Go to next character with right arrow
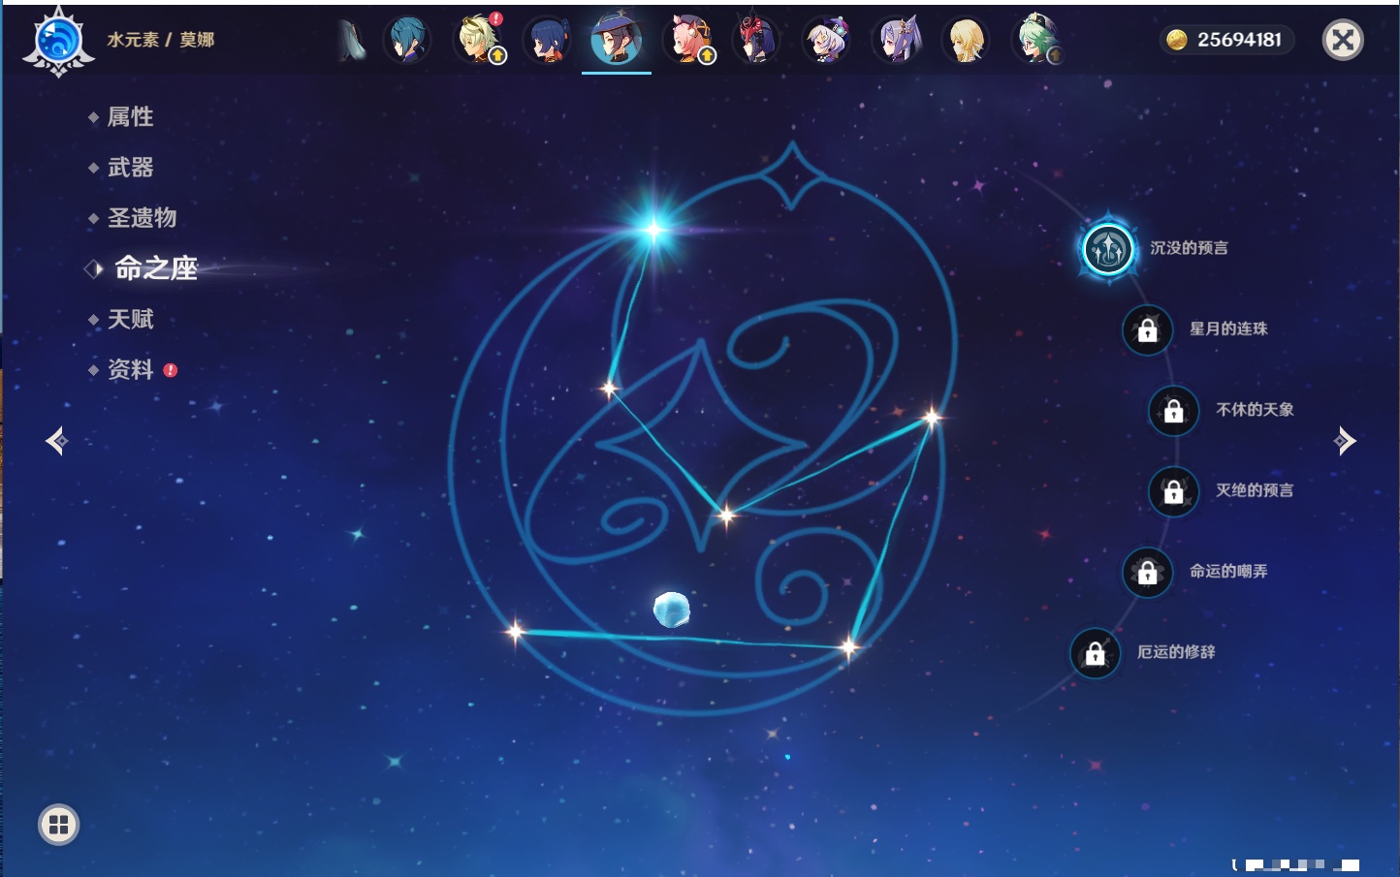Screen dimensions: 1400x877 [1345, 441]
